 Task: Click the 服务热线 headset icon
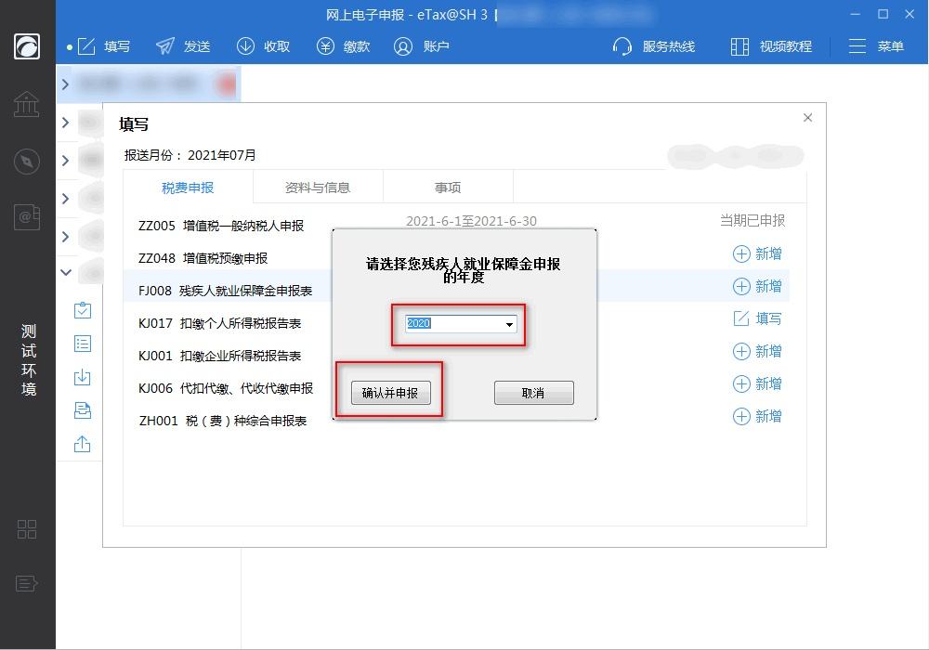tap(622, 46)
